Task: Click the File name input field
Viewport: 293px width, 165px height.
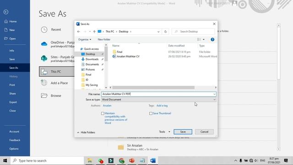Action: 157,94
